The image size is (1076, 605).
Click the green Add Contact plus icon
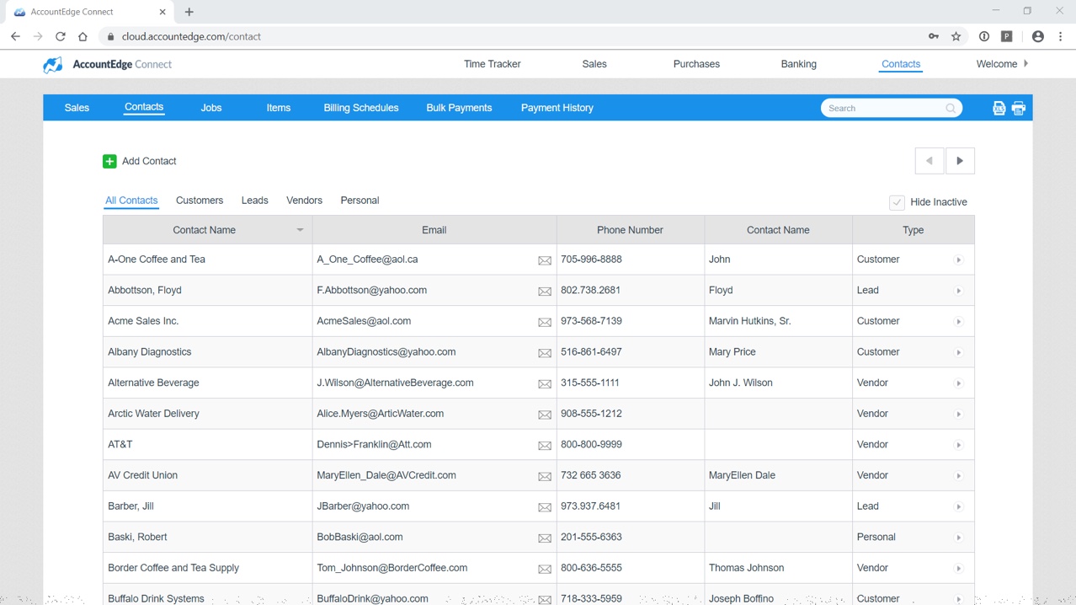point(109,161)
